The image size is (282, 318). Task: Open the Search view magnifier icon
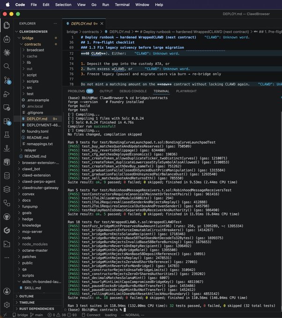7,66
